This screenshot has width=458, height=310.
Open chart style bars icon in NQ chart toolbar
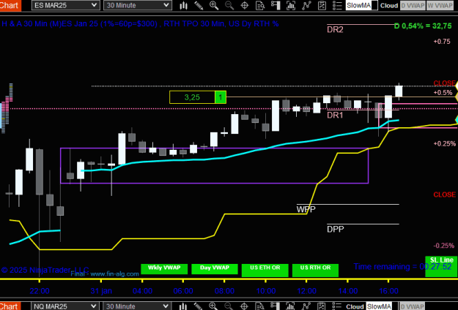183,306
